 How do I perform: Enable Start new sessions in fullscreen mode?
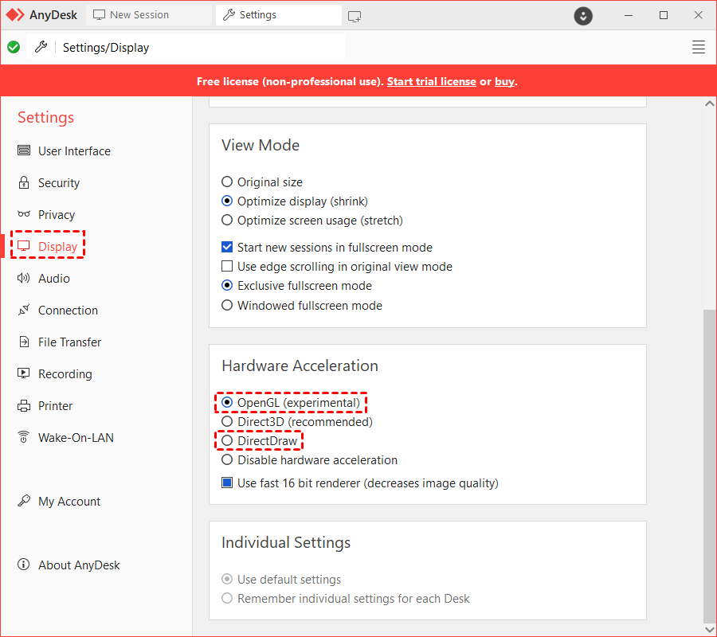click(227, 248)
